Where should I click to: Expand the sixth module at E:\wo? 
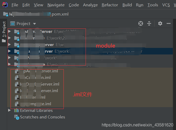pyautogui.click(x=9, y=64)
